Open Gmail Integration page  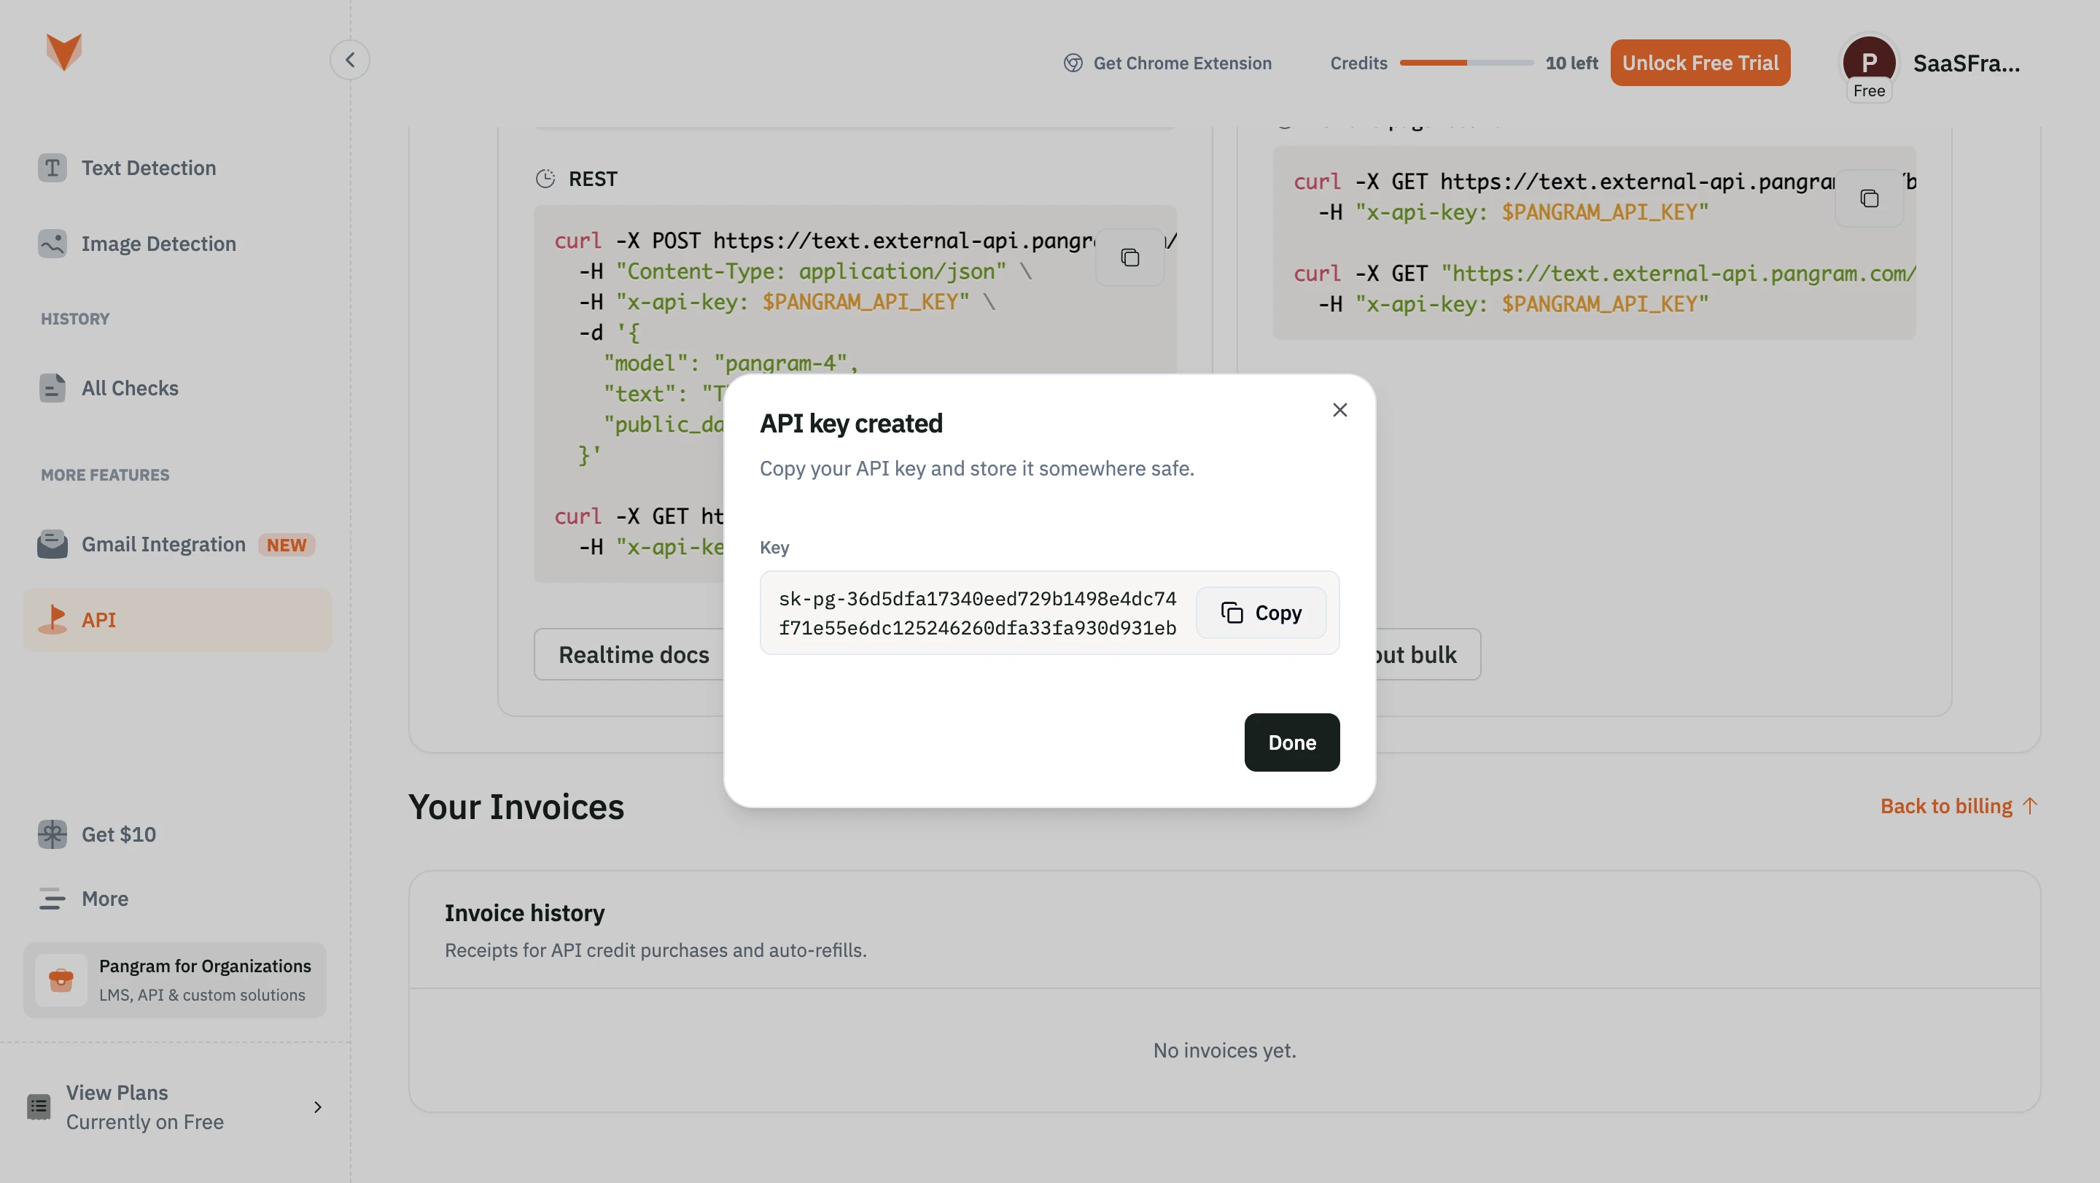coord(178,544)
